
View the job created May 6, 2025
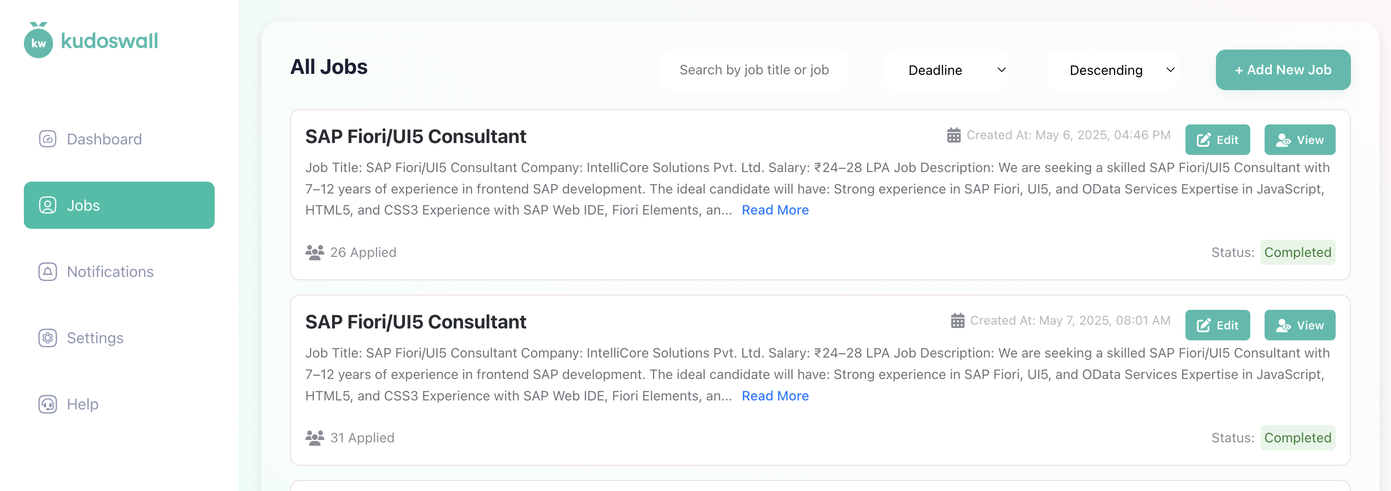[1299, 140]
